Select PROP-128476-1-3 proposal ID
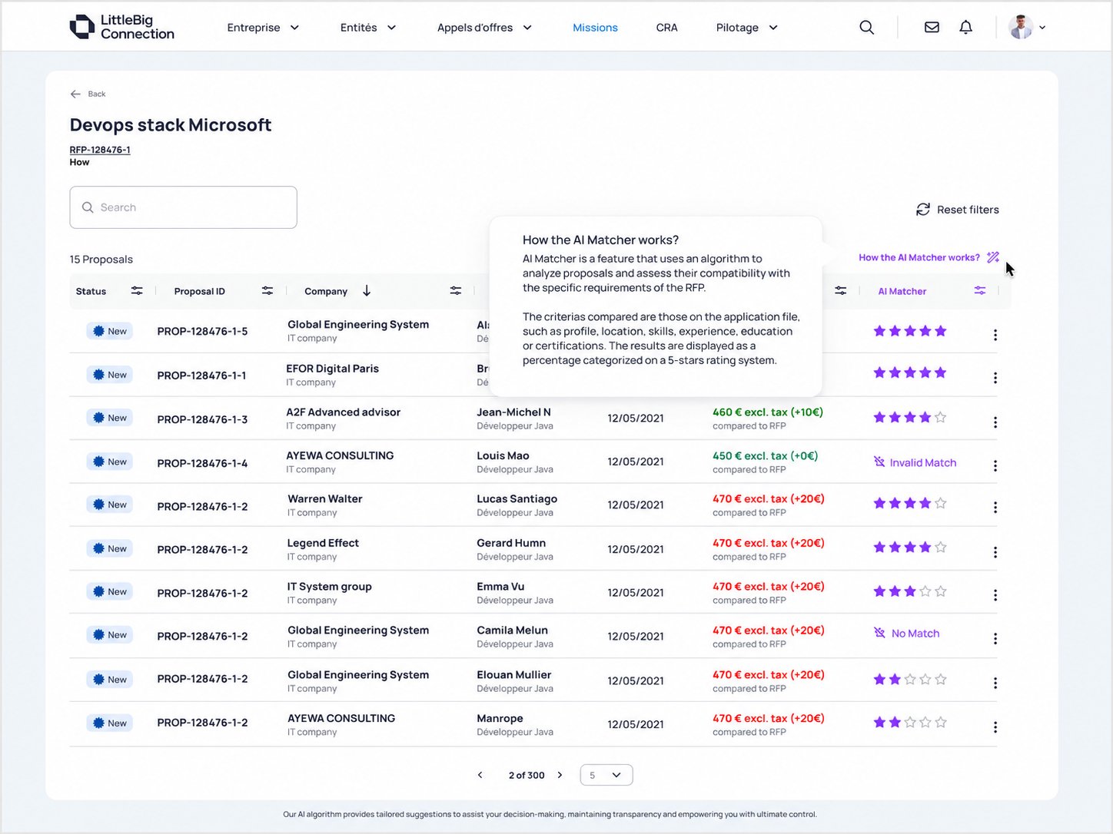The width and height of the screenshot is (1113, 834). [x=202, y=419]
